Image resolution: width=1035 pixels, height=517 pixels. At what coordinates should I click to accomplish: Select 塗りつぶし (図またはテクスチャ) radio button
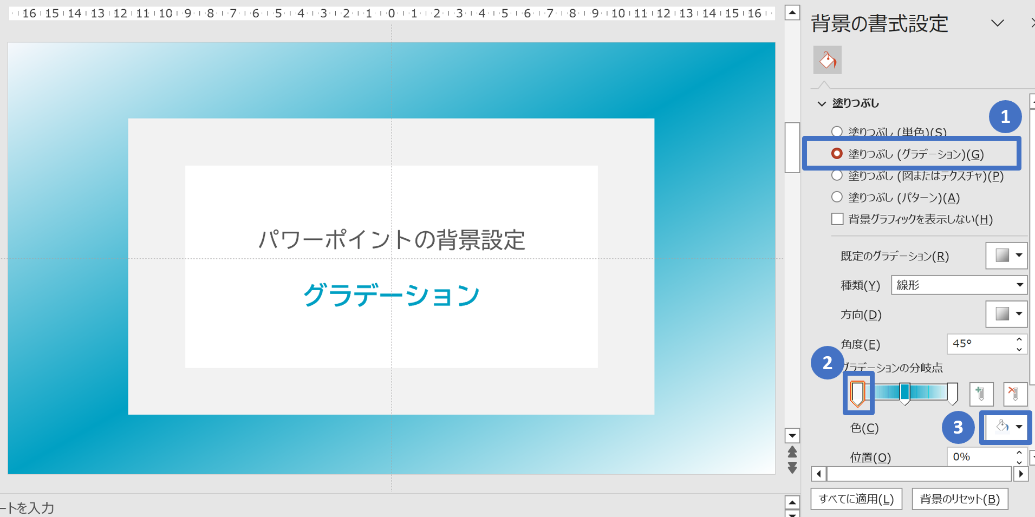(x=837, y=175)
